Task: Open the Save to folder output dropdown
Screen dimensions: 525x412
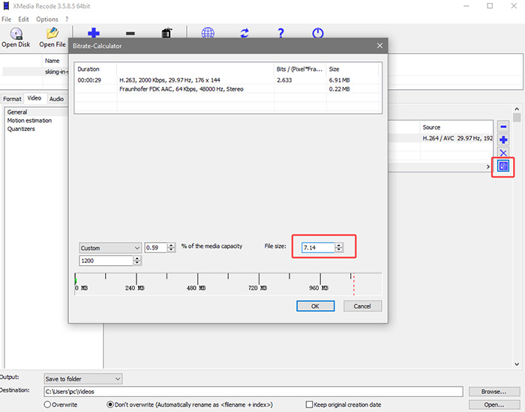Action: [83, 379]
